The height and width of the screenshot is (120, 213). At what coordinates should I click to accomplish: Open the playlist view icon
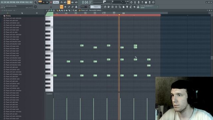105,7
